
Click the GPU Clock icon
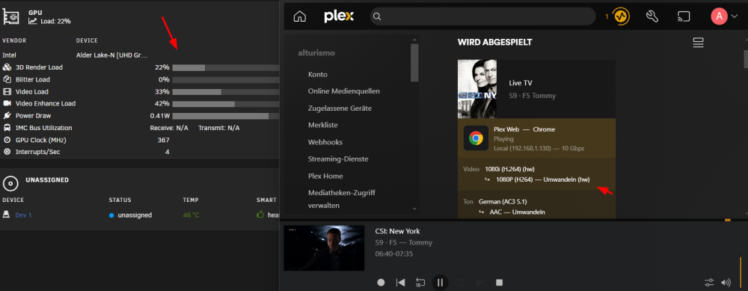tap(7, 140)
